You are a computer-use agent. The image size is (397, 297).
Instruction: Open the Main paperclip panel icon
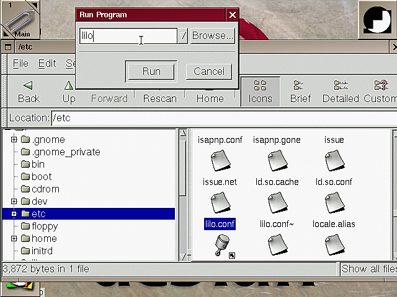[x=20, y=19]
